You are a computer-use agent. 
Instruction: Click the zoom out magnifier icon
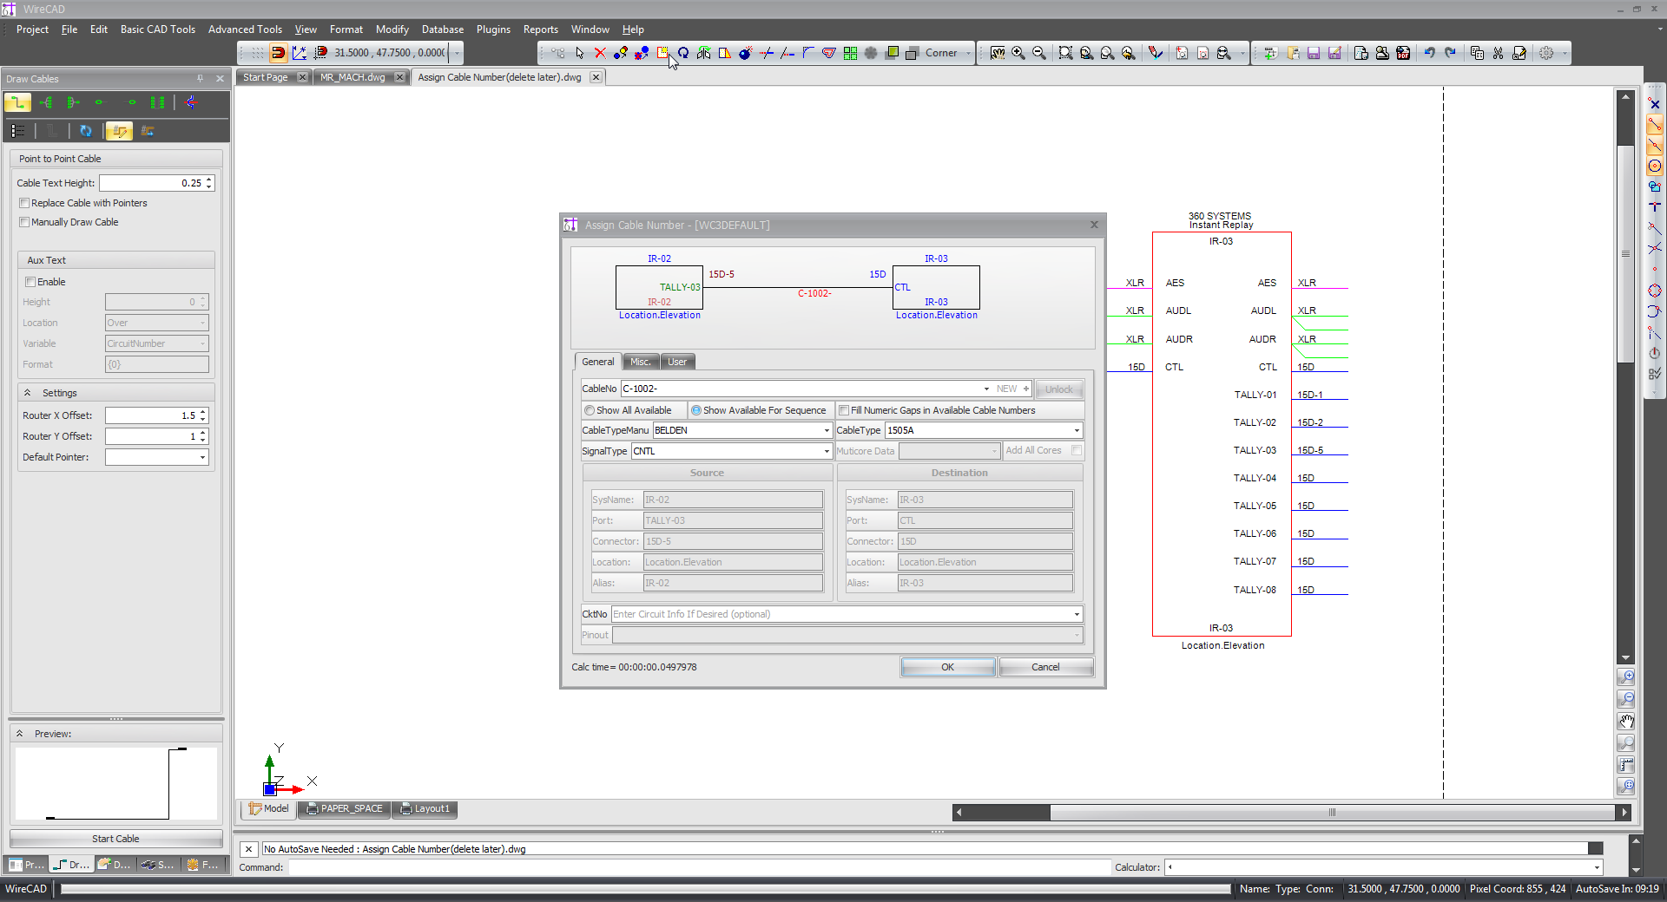1039,53
